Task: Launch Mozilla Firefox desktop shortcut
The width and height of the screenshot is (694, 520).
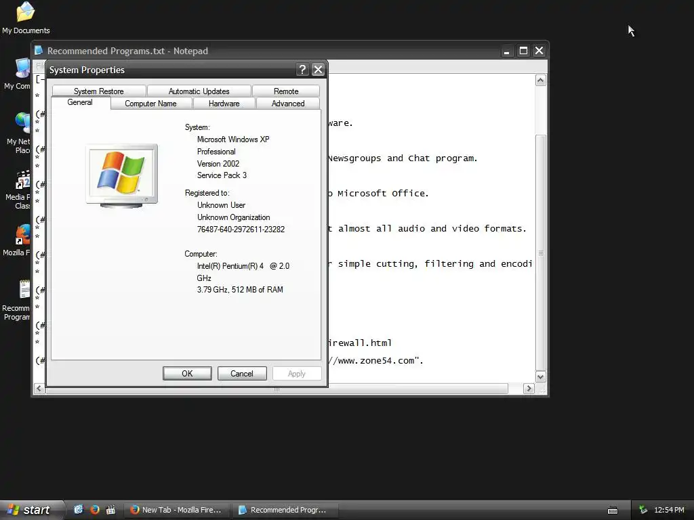Action: coord(17,240)
